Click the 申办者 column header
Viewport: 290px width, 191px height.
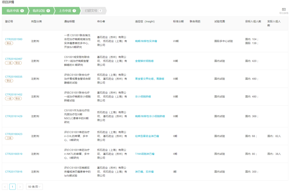(101, 21)
